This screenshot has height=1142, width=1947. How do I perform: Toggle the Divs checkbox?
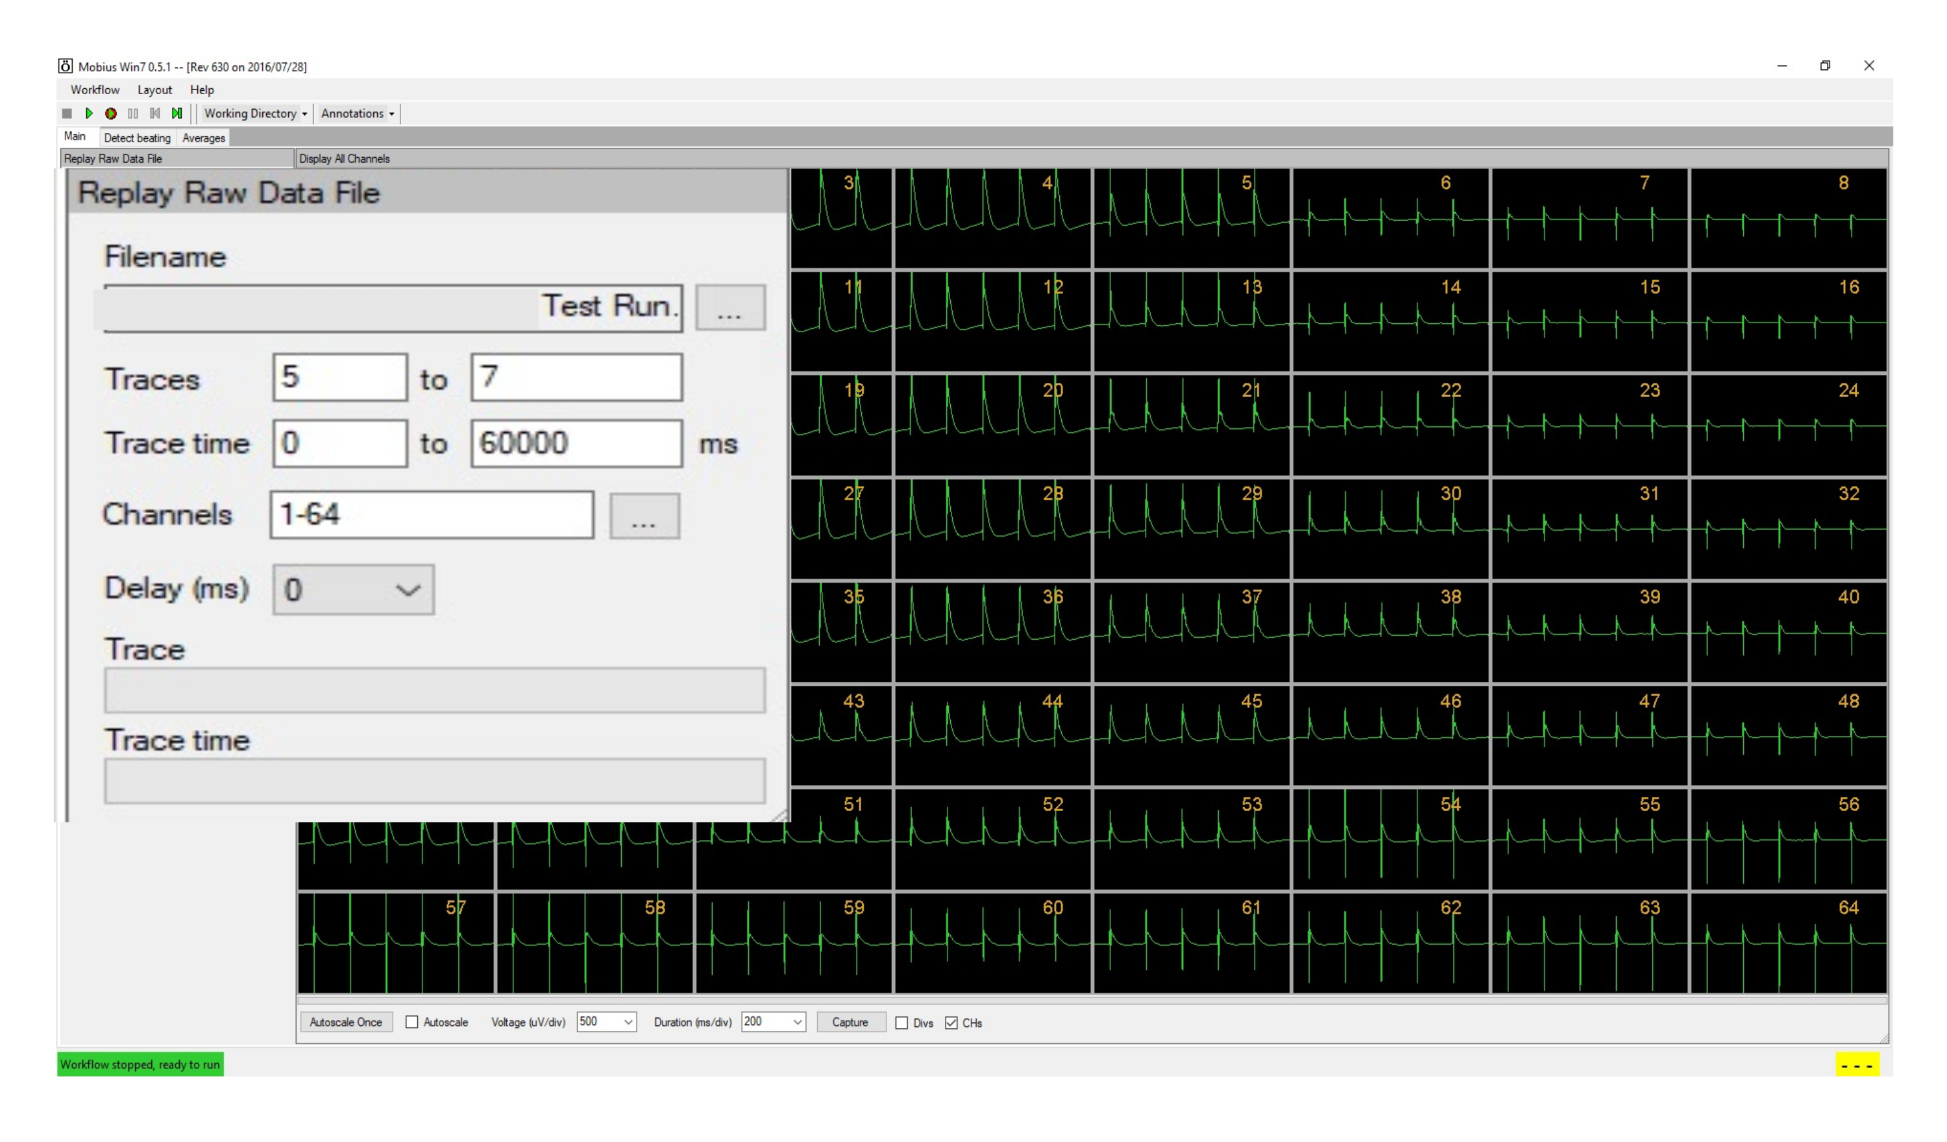(x=901, y=1023)
